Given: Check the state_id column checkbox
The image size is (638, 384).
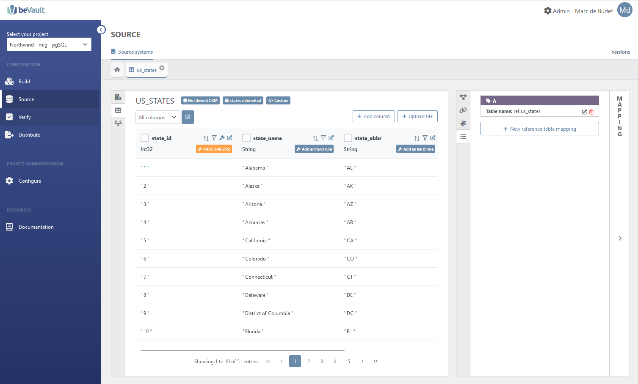Looking at the screenshot, I should click(145, 138).
